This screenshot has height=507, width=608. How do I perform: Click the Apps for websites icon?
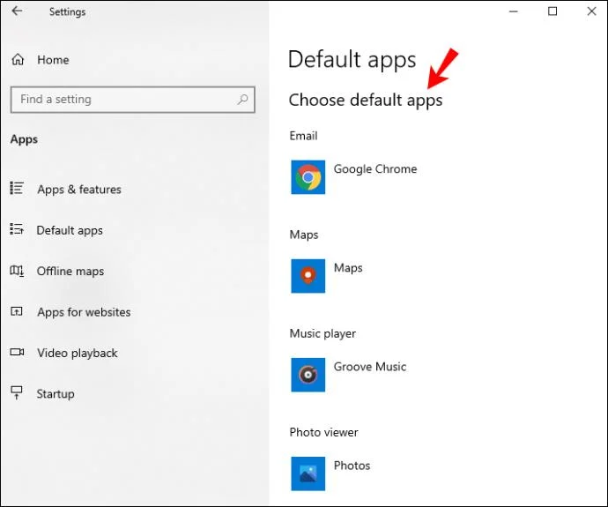(x=17, y=311)
